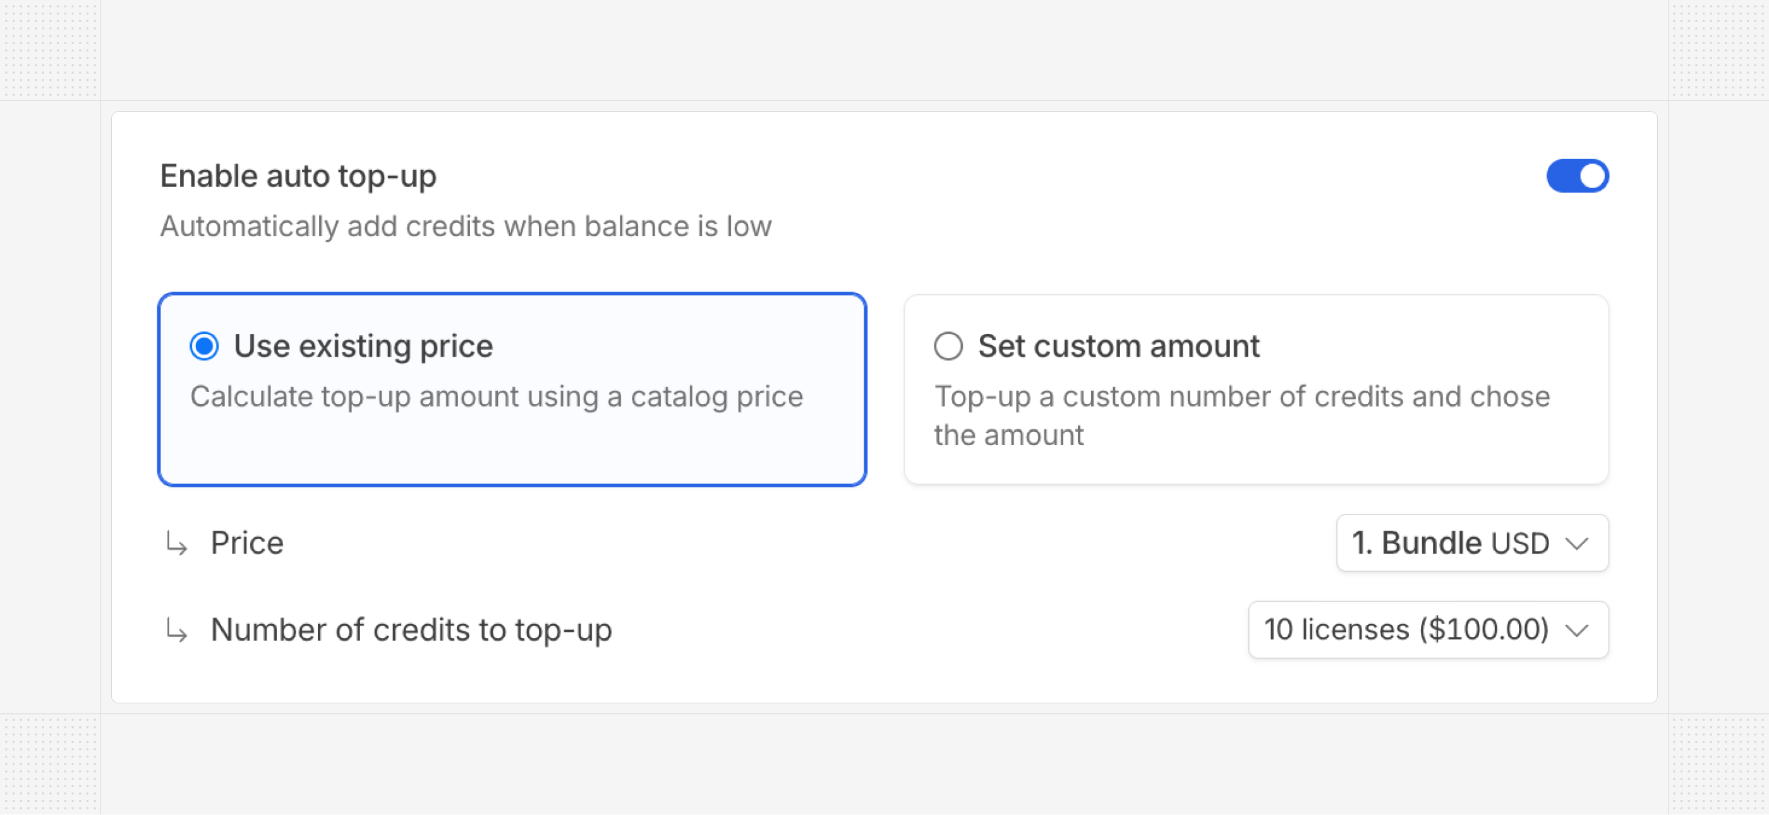Click the chevron beside 10 licenses ($100.00)
Image resolution: width=1769 pixels, height=815 pixels.
1578,630
